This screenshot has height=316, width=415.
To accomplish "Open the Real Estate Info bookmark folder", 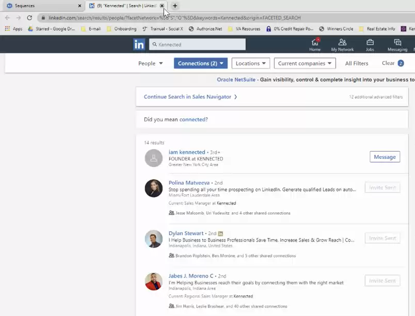I will [377, 29].
